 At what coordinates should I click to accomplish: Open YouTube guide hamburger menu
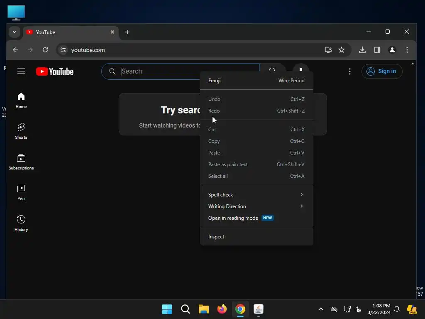click(x=21, y=71)
